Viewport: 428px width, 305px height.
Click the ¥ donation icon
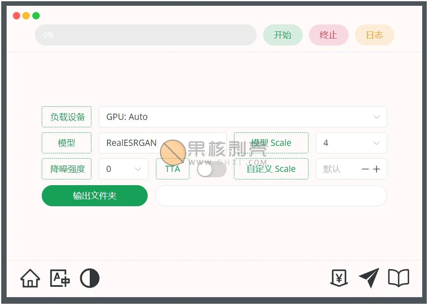point(338,278)
